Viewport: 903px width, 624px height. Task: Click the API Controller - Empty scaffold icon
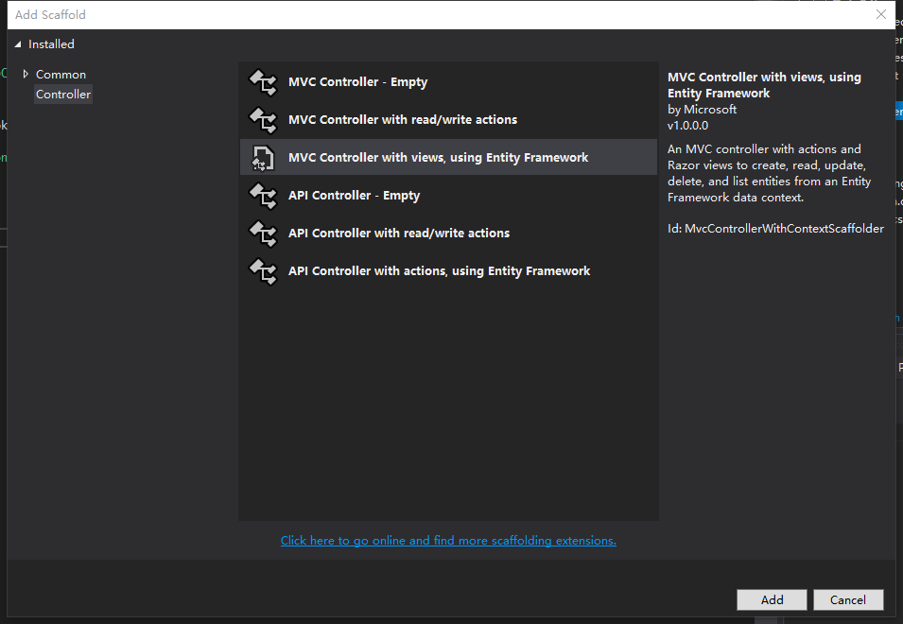point(262,196)
